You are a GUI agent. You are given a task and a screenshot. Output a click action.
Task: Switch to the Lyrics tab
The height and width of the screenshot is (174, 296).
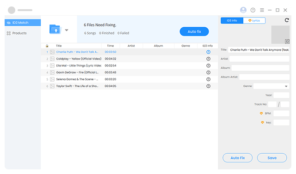coord(254,20)
